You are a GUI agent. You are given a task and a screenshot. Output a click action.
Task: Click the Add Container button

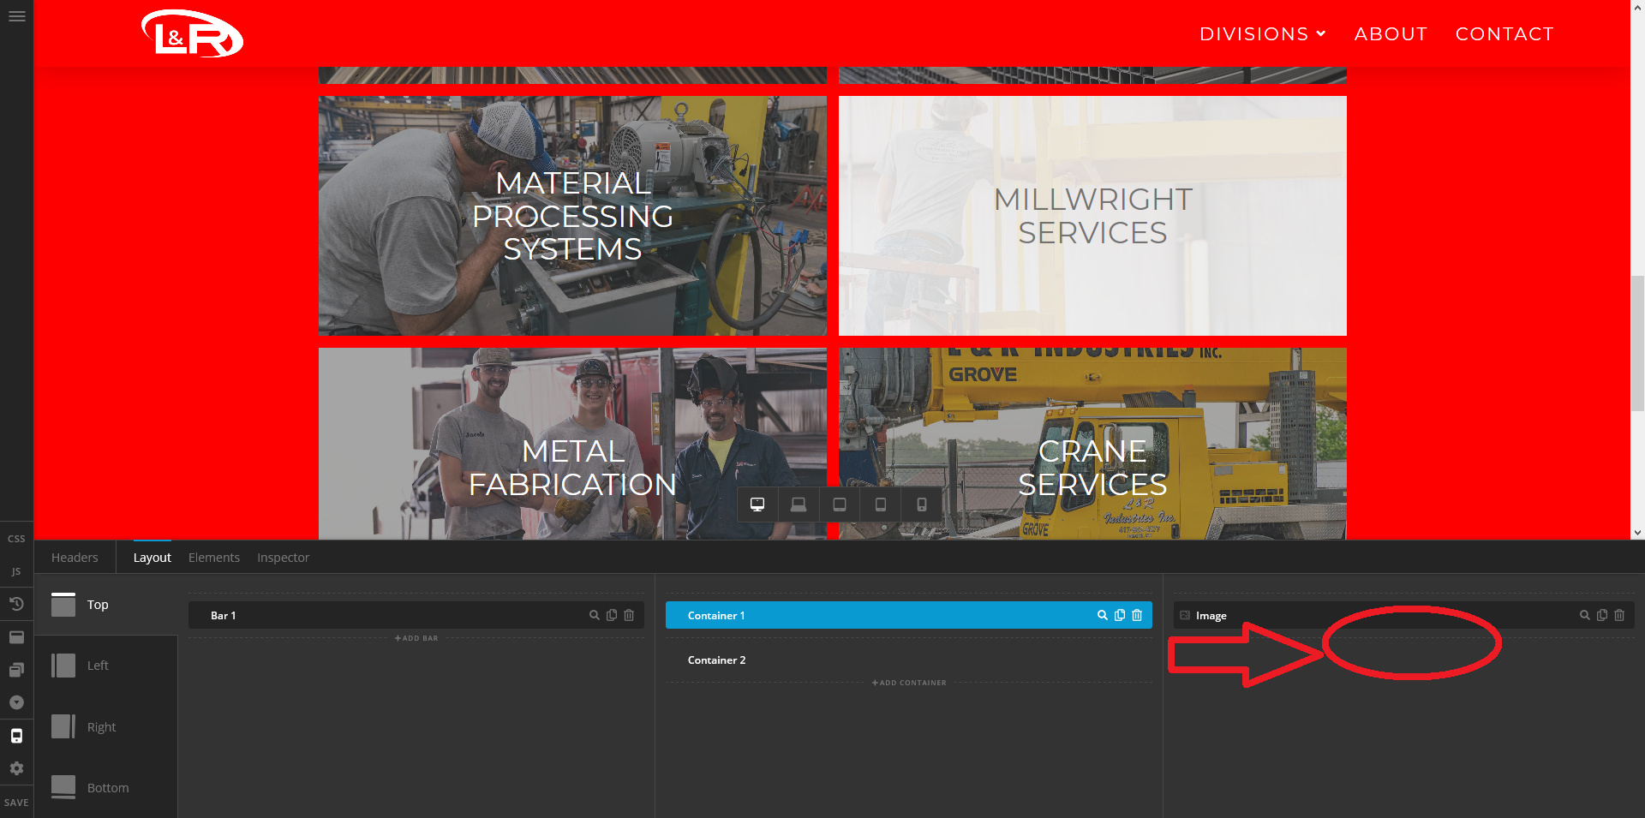pyautogui.click(x=909, y=683)
